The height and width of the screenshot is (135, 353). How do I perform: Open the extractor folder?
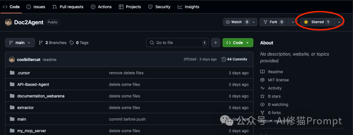(x=25, y=108)
